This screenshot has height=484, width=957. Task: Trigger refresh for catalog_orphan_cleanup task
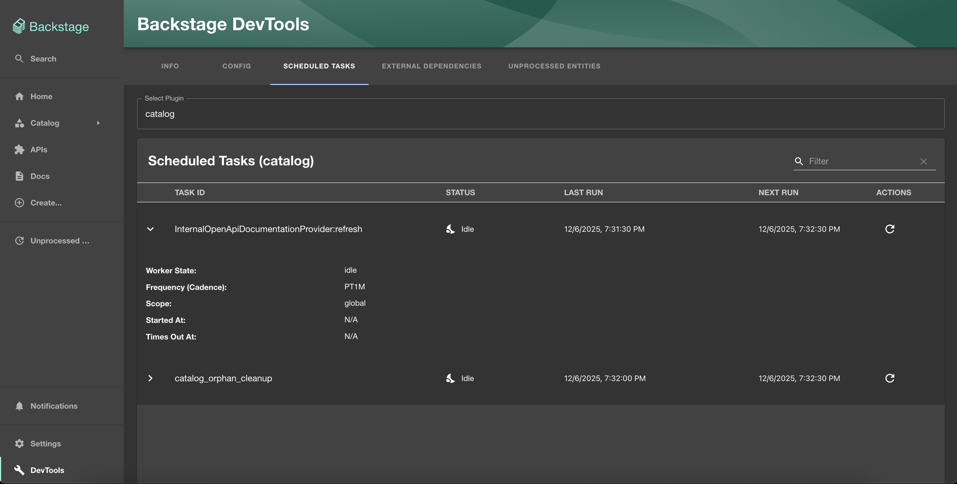click(x=890, y=378)
